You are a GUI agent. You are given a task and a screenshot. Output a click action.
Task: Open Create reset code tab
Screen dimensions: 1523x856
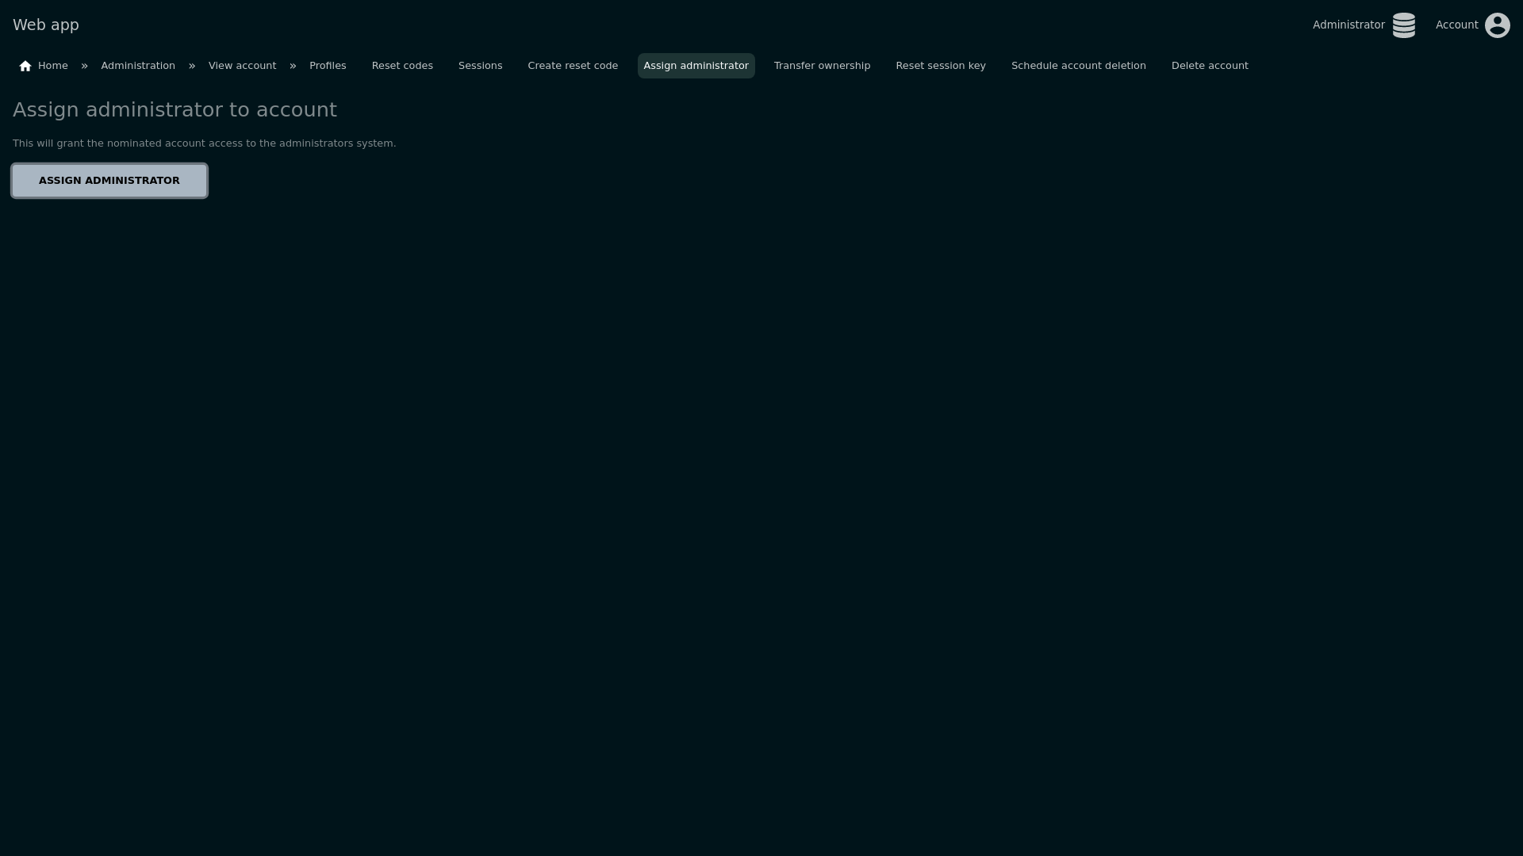(x=573, y=66)
